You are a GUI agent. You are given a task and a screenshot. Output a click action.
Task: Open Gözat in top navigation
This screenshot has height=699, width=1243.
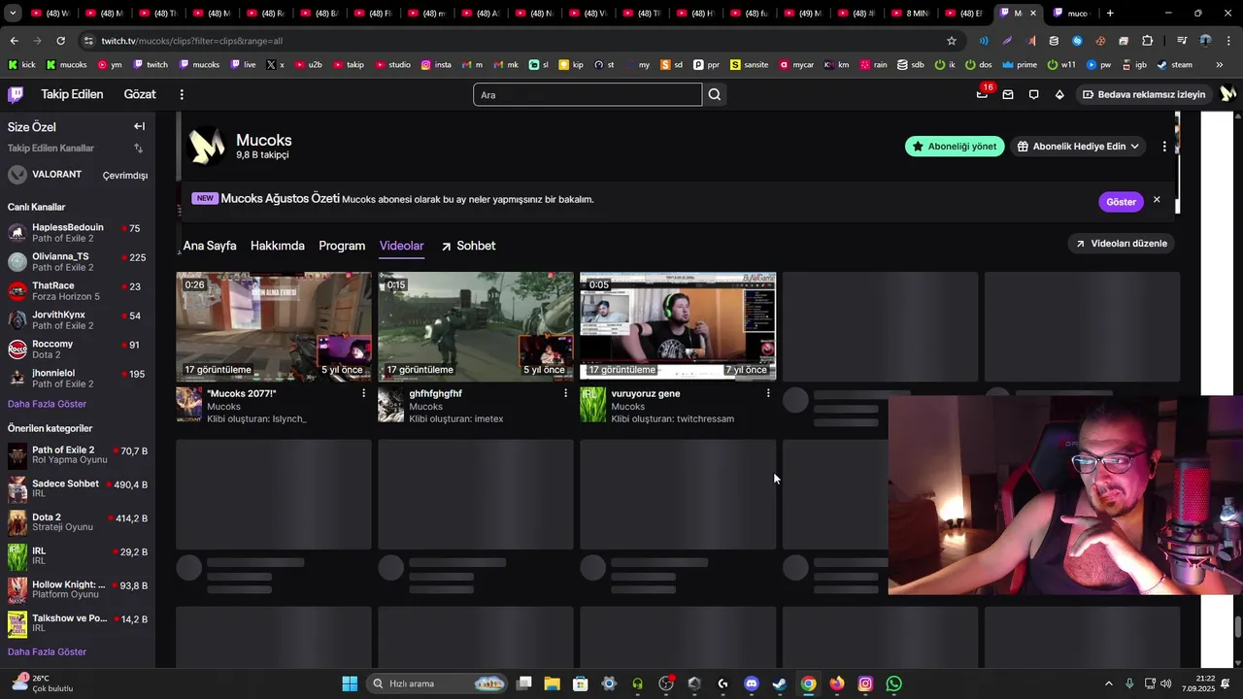pos(140,94)
